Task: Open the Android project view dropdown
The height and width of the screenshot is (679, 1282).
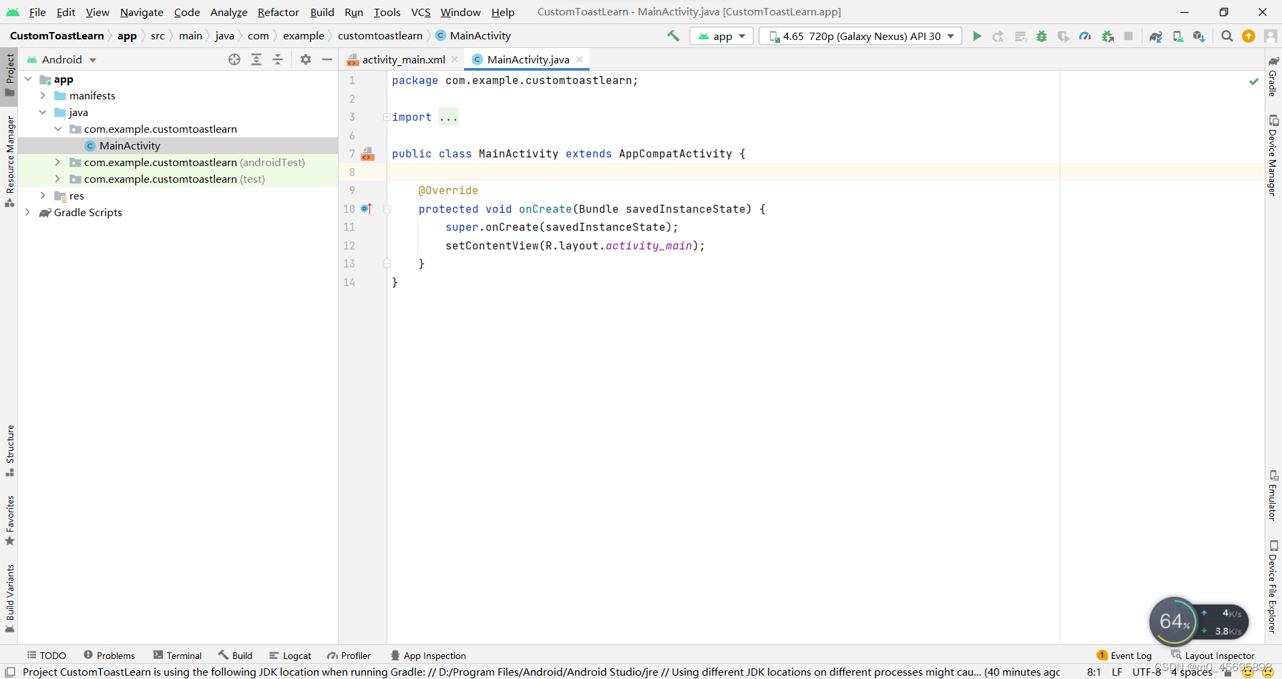Action: click(62, 59)
